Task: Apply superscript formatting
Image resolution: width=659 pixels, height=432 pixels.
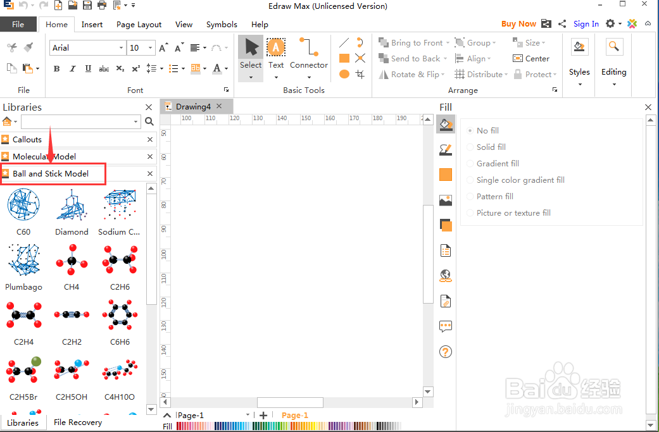Action: click(x=135, y=68)
